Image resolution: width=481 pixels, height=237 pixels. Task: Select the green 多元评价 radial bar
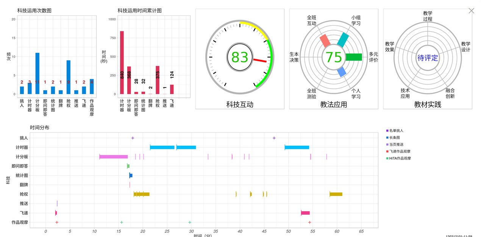tap(354, 57)
